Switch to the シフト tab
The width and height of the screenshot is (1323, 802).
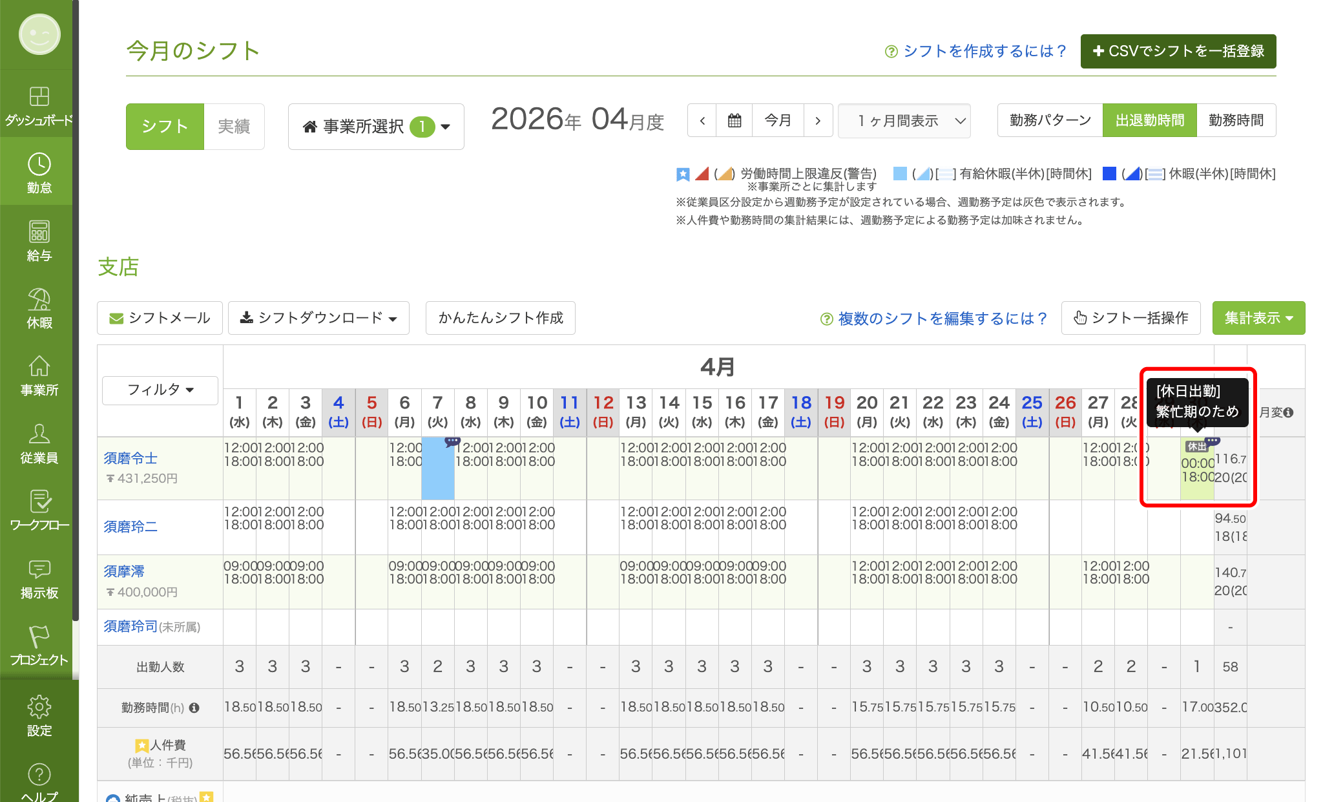click(165, 127)
